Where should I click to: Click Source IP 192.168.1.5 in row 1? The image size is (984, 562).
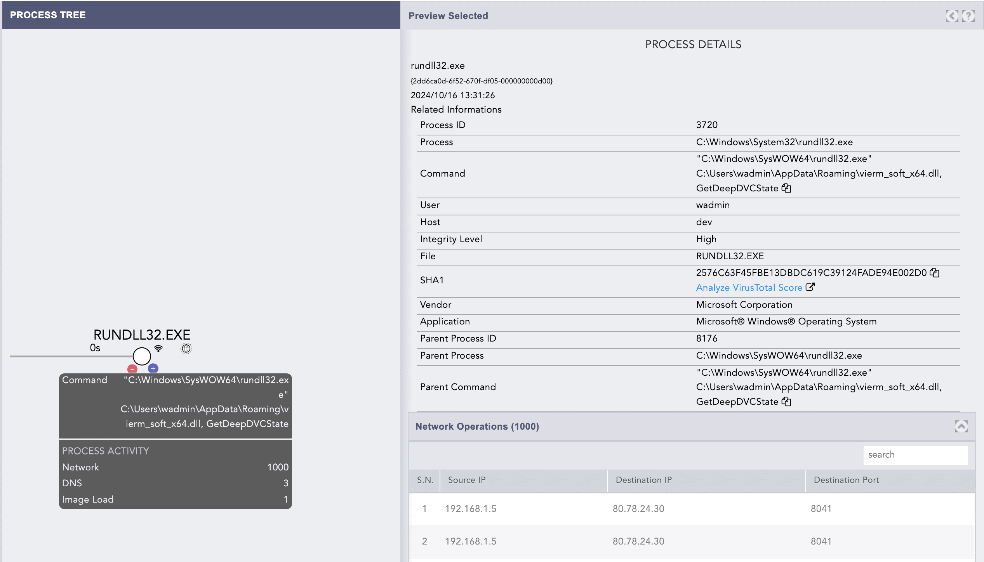pyautogui.click(x=471, y=509)
